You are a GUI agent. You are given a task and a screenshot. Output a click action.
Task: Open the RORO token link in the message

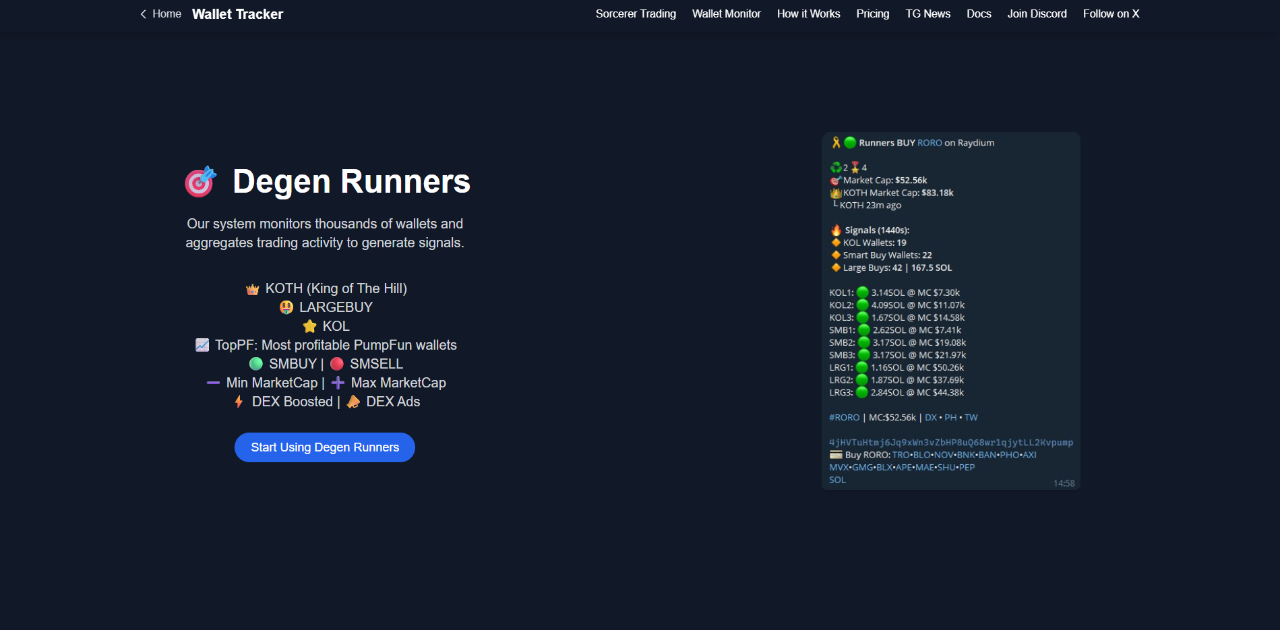pos(929,142)
